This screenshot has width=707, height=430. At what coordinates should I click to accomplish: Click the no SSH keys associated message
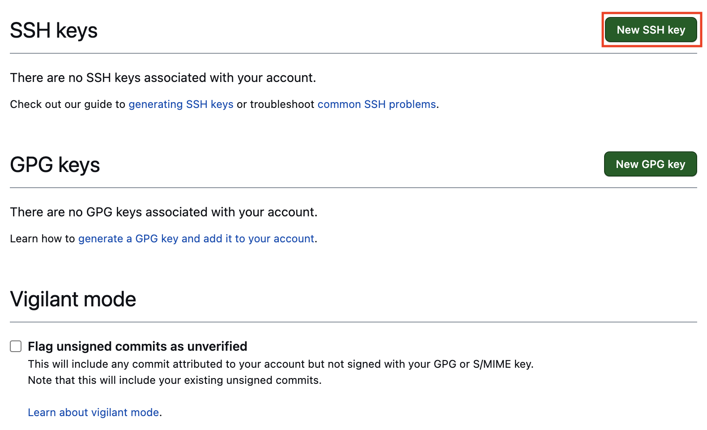coord(163,78)
